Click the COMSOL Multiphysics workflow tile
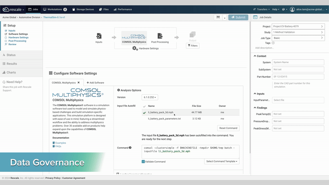 [134, 37]
